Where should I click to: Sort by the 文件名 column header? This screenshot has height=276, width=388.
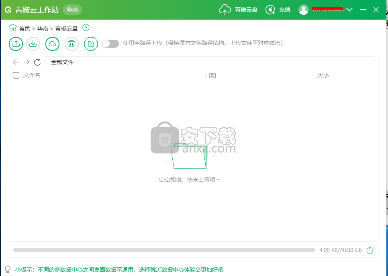click(32, 75)
